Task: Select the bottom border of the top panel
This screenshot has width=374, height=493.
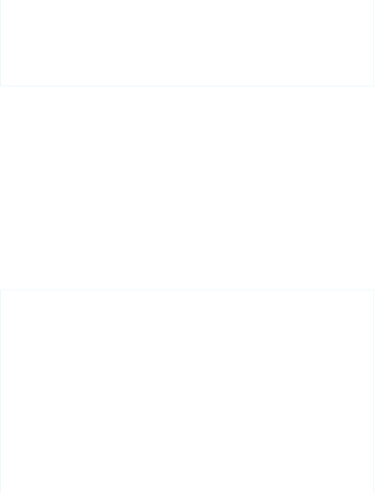Action: 187,86
